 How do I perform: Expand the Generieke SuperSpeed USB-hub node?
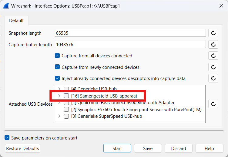(x=59, y=116)
